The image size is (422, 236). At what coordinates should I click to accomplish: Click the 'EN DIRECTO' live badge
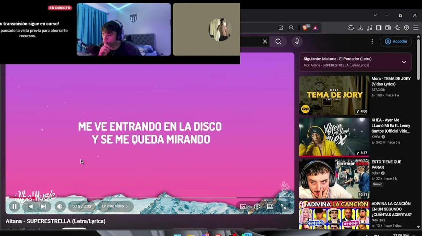coord(60,8)
